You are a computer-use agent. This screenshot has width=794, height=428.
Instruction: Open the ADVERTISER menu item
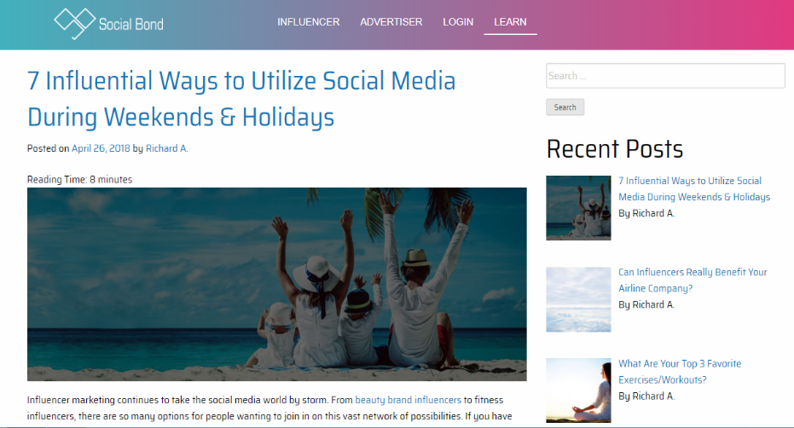(391, 22)
